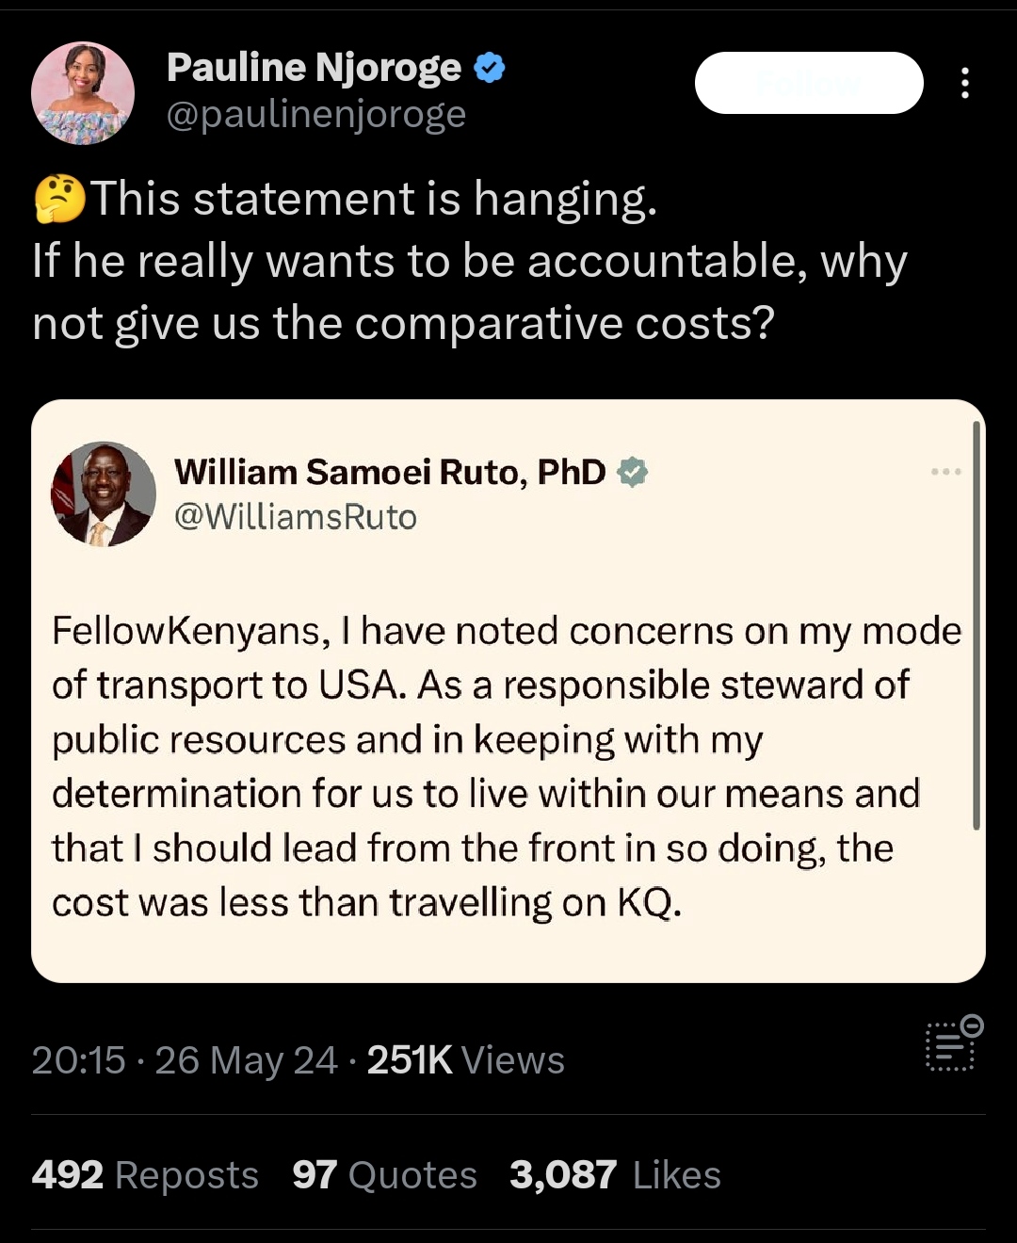Show the 97 Quotes list
Screen dimensions: 1017x1243
pyautogui.click(x=384, y=1175)
